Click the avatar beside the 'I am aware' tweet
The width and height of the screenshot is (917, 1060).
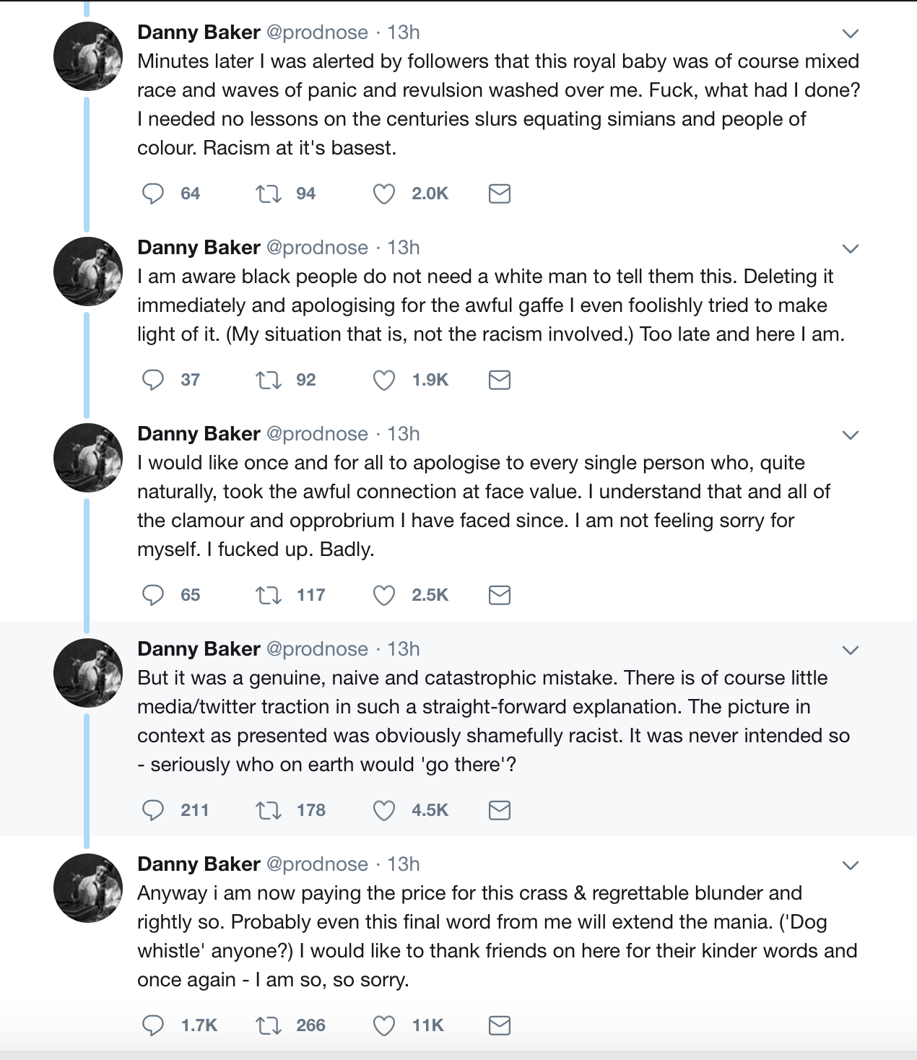click(88, 271)
